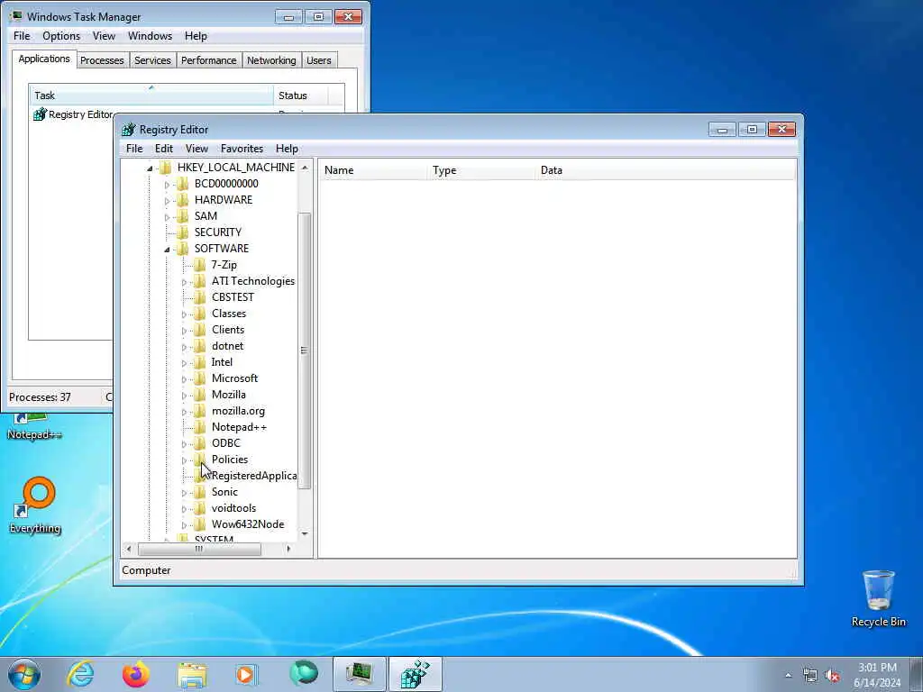Launch Windows Media Player from taskbar
Screen dimensions: 923x692
(246, 674)
